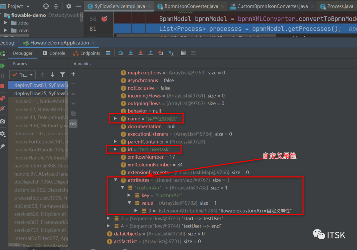Click Stop red square icon
The image size is (357, 250).
(x=2, y=86)
